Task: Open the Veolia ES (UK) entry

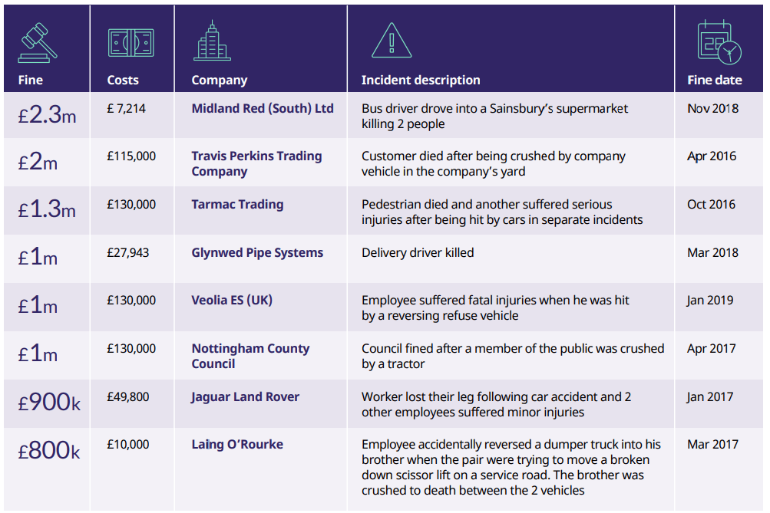Action: (232, 300)
